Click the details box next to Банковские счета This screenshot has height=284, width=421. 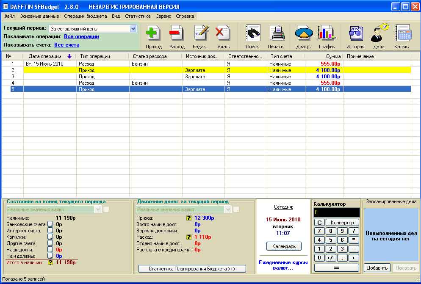point(50,224)
